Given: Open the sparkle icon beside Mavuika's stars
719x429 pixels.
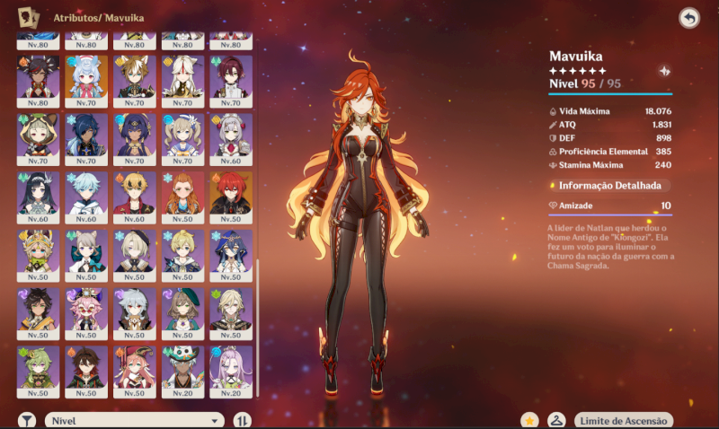Looking at the screenshot, I should pyautogui.click(x=664, y=71).
